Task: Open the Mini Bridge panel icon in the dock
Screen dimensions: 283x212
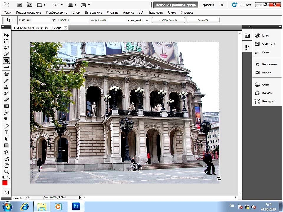Action: pos(247,36)
